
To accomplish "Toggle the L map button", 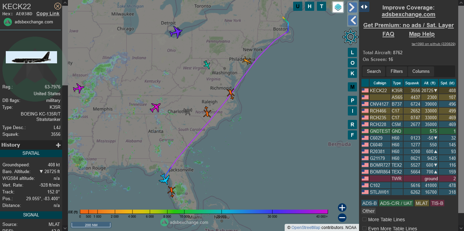I will [x=352, y=52].
